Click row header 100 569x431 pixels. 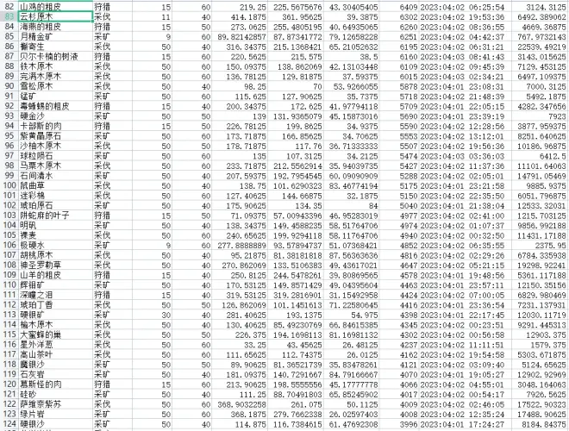tap(9, 183)
